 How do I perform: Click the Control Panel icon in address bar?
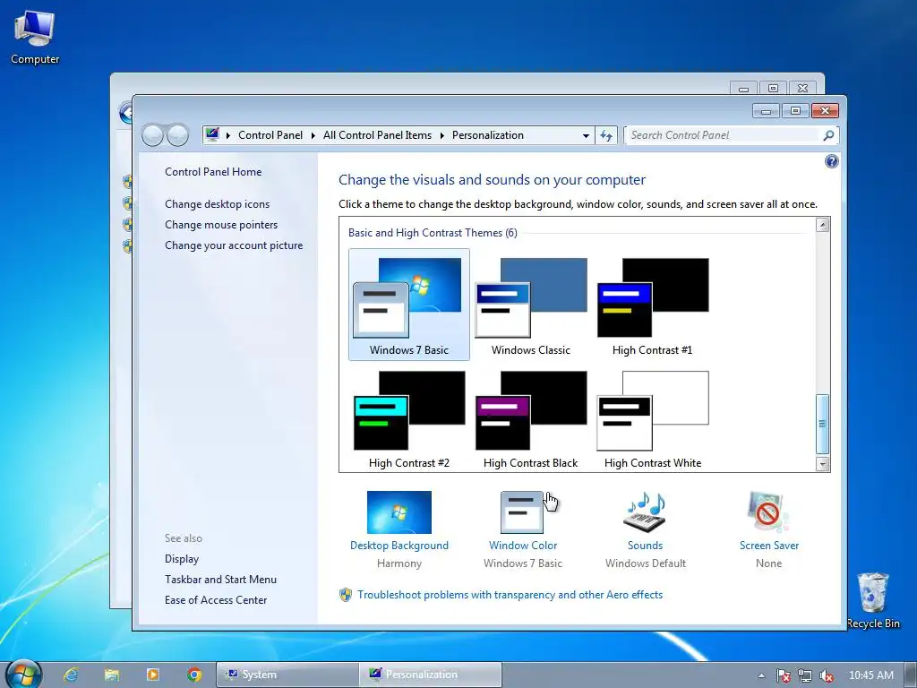coord(212,134)
